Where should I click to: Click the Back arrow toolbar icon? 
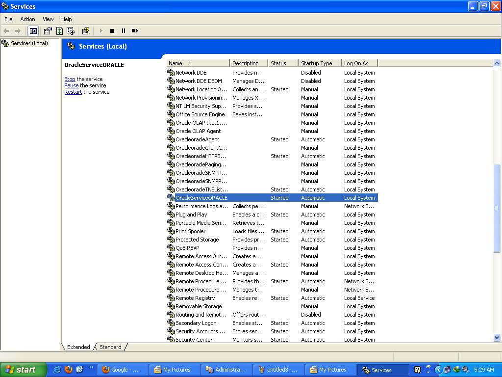point(6,31)
